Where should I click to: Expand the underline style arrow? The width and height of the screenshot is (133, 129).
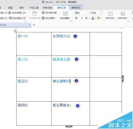coord(89,18)
